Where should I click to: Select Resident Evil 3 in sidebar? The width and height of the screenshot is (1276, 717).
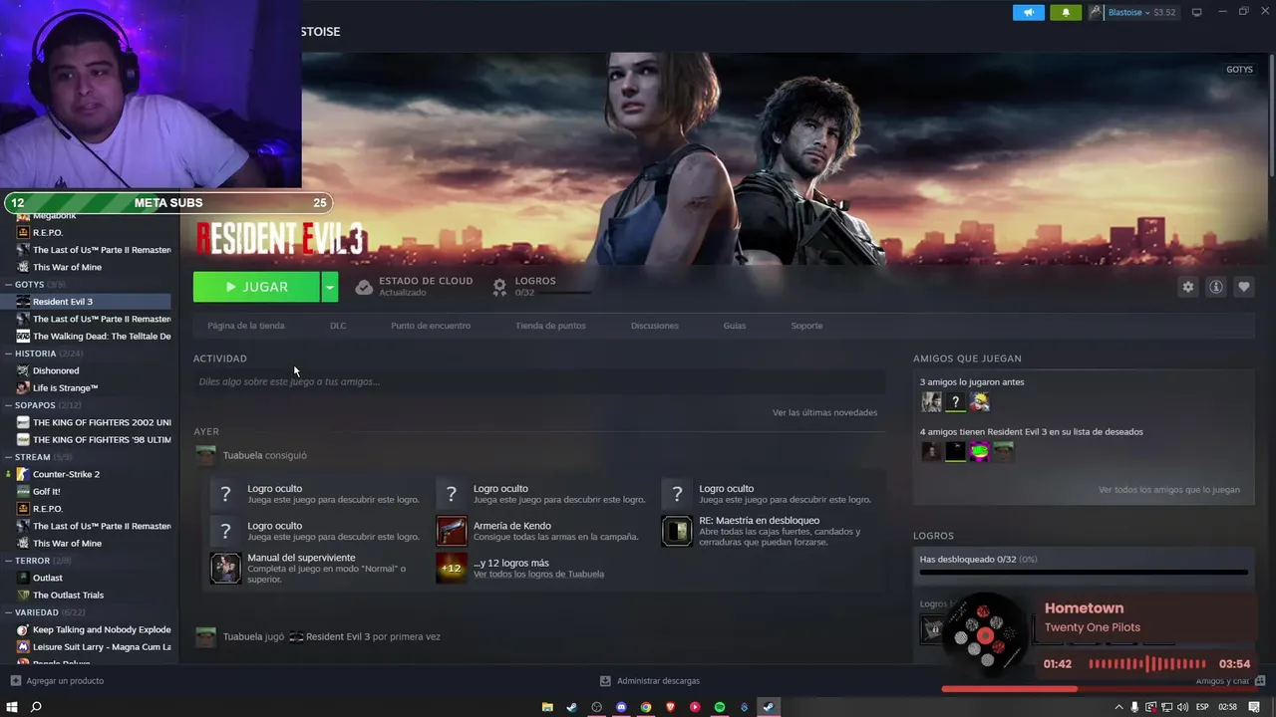coord(86,302)
